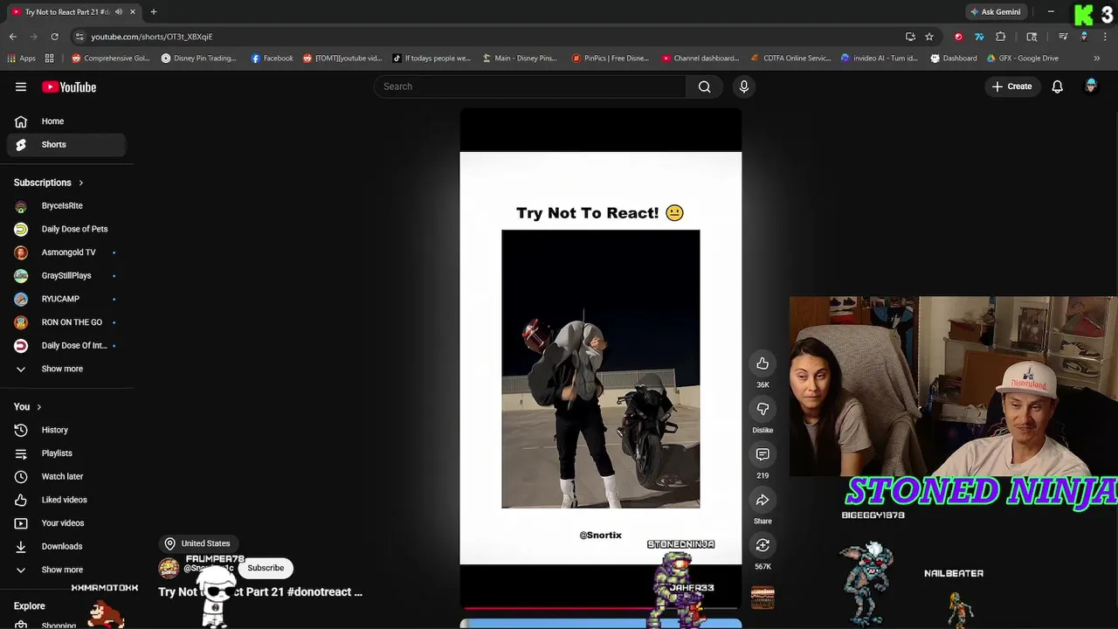Image resolution: width=1118 pixels, height=629 pixels.
Task: Show more subscriptions
Action: [x=62, y=369]
